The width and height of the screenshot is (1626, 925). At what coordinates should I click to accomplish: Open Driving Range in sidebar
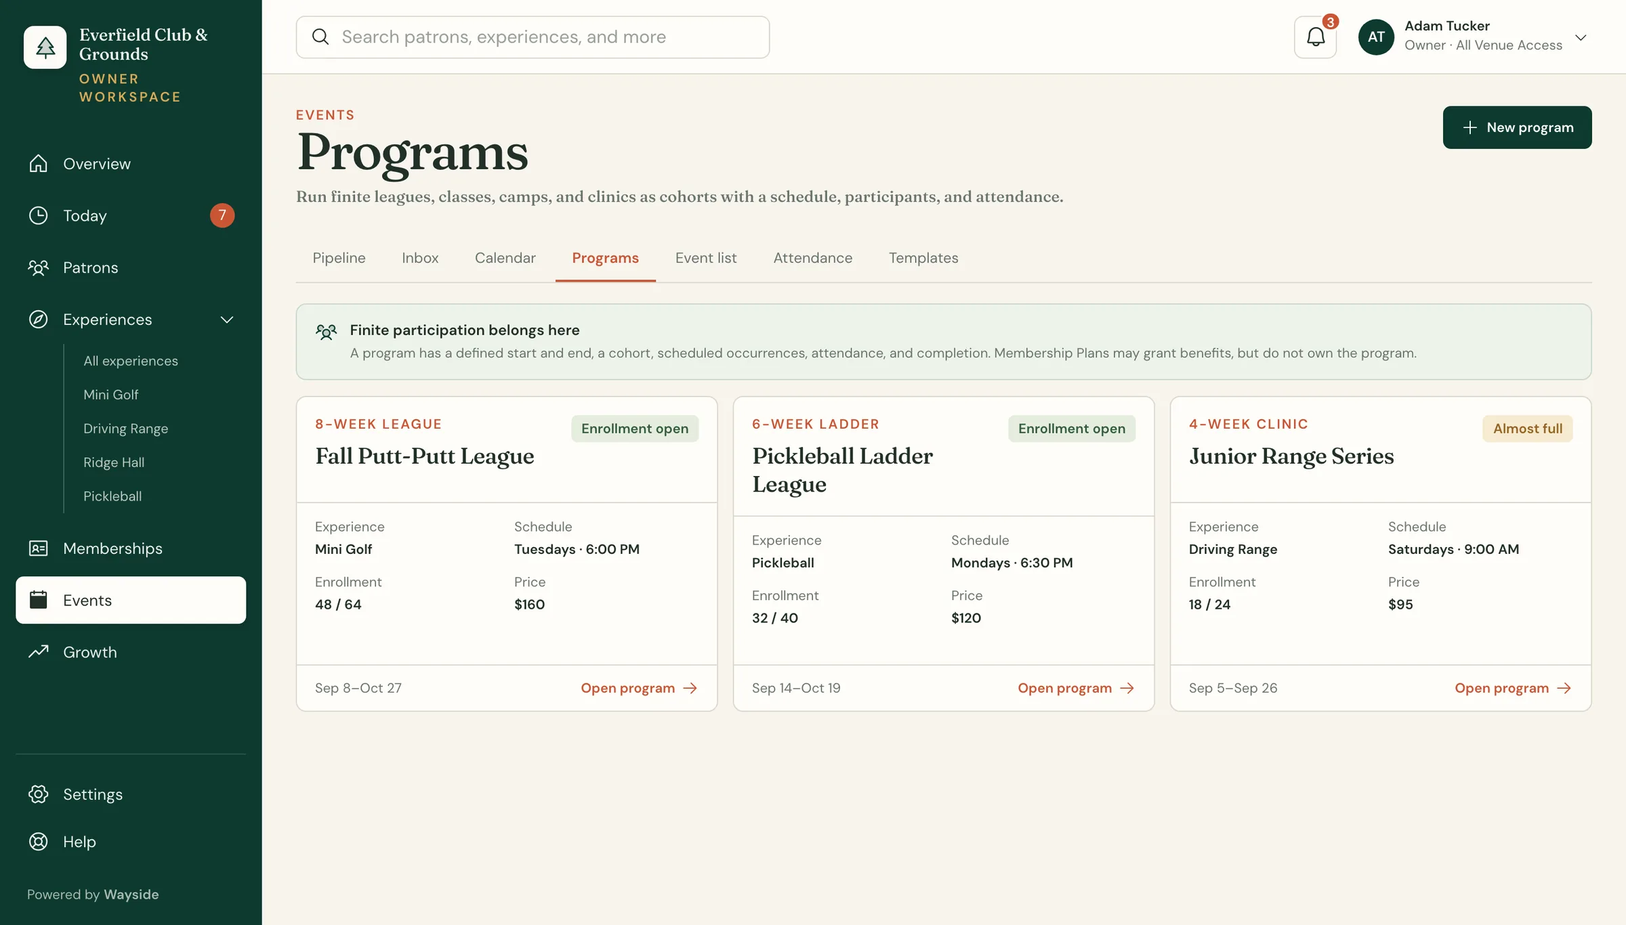pyautogui.click(x=125, y=429)
